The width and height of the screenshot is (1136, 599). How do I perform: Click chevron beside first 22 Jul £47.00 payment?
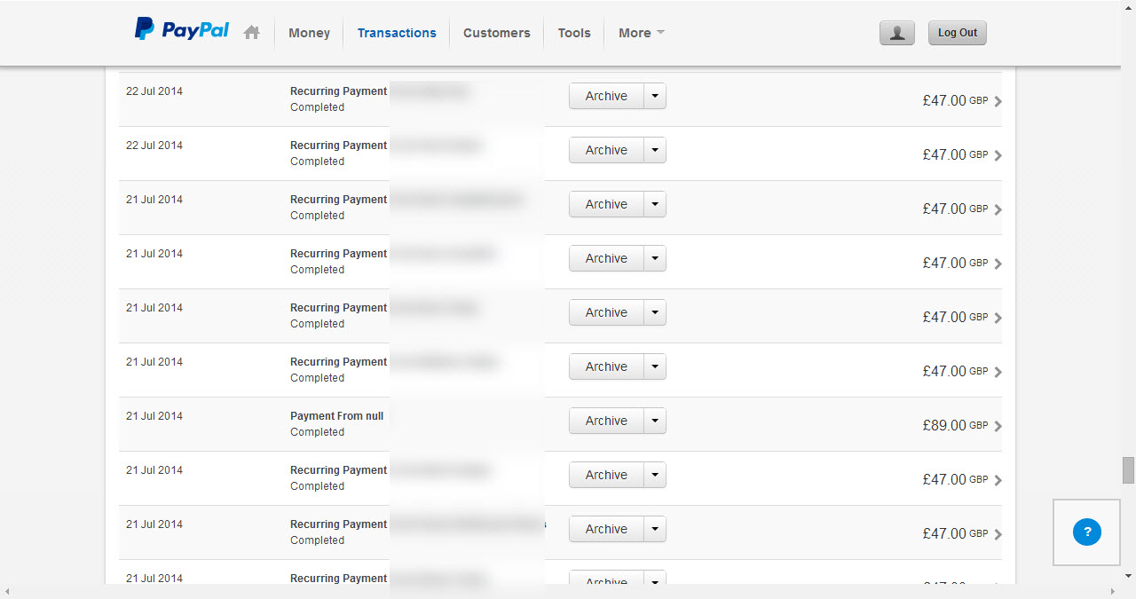pos(998,101)
